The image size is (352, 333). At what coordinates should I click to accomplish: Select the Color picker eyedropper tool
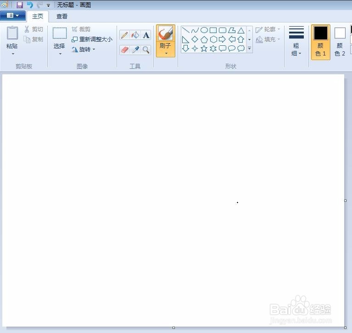point(135,50)
